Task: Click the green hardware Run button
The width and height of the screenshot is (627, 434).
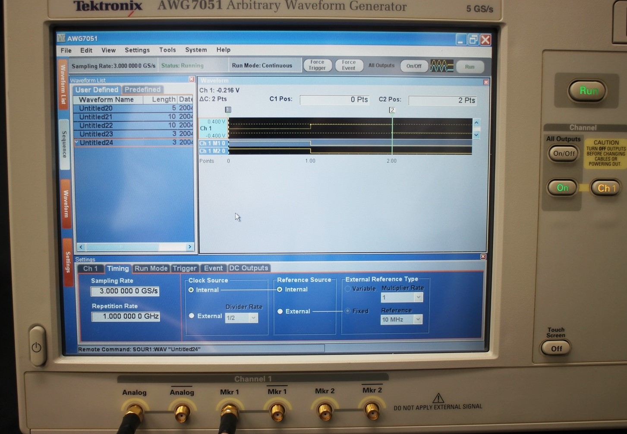Action: pos(588,91)
